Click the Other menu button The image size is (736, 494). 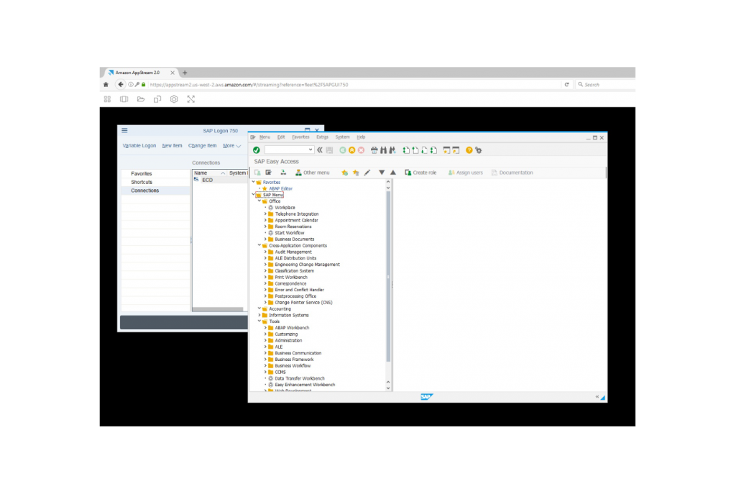[x=312, y=173]
